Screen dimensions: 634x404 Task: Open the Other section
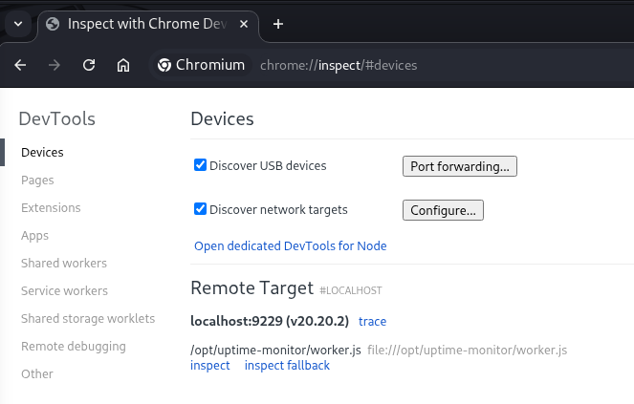click(36, 374)
